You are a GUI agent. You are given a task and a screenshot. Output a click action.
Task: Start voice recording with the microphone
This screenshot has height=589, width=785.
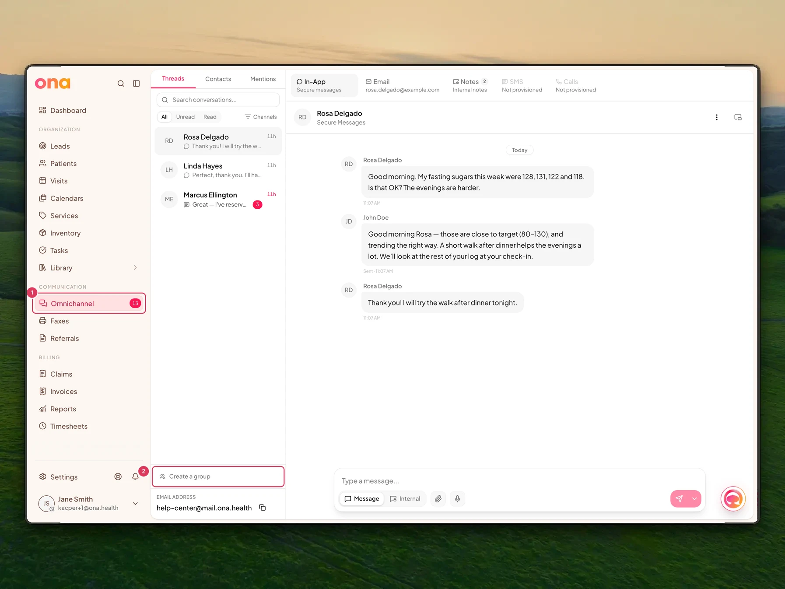(457, 499)
